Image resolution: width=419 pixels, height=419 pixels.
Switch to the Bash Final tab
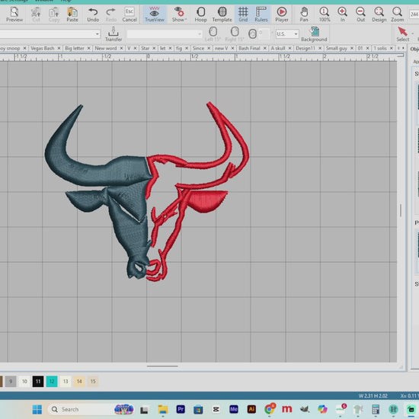click(x=249, y=48)
